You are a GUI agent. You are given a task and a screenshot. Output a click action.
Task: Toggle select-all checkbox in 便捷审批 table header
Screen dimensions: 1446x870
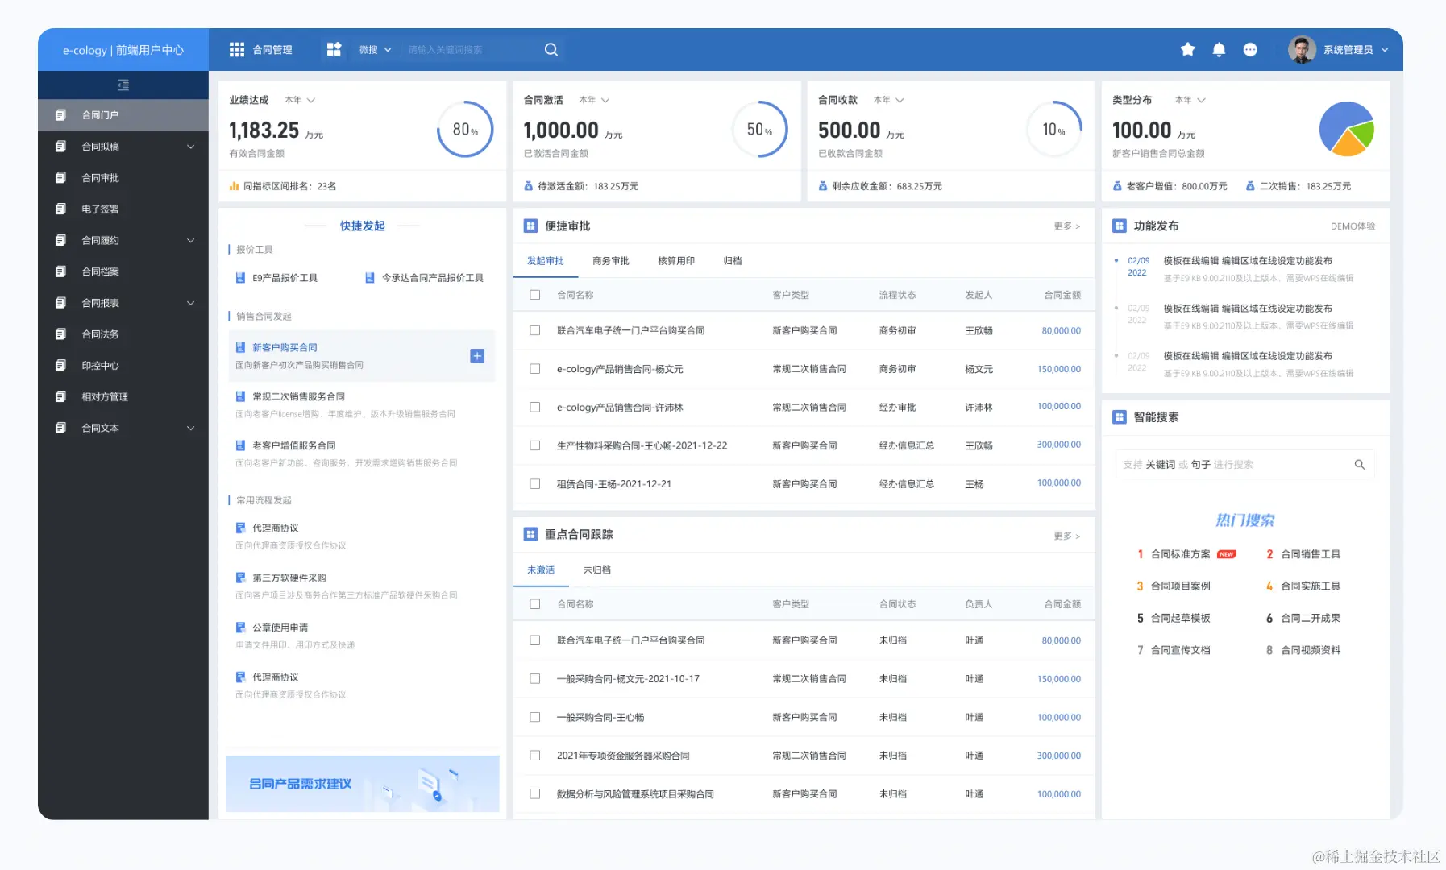click(535, 295)
